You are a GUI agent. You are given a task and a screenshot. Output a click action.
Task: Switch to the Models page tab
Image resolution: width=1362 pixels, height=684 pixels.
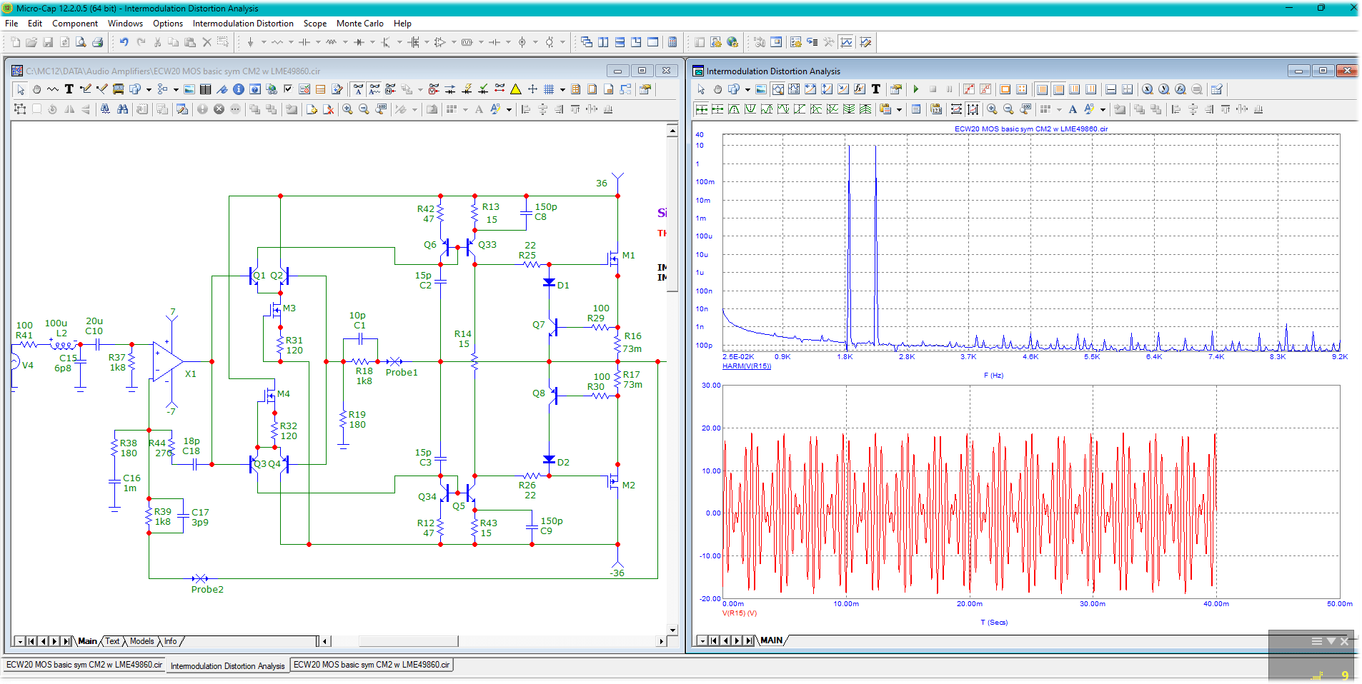[x=141, y=641]
